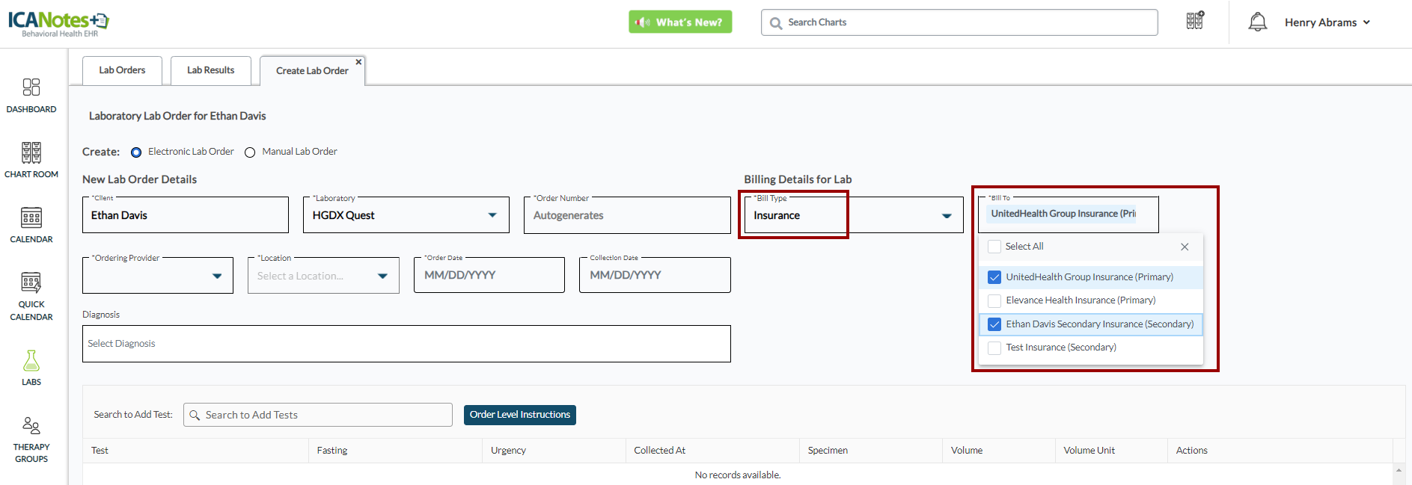Close the Create Lab Order tab
This screenshot has height=485, width=1412.
click(x=358, y=62)
